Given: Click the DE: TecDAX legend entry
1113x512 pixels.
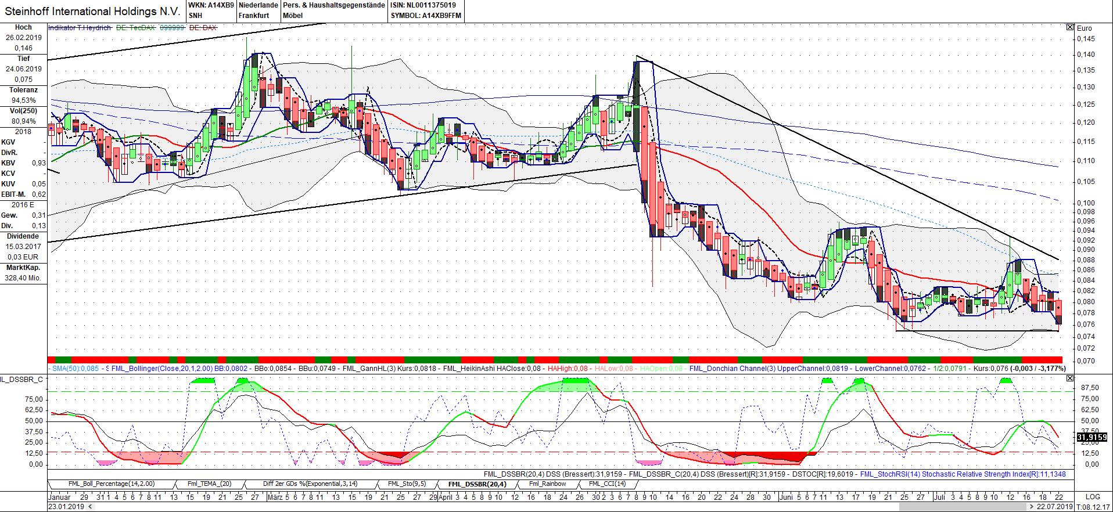Looking at the screenshot, I should [135, 28].
